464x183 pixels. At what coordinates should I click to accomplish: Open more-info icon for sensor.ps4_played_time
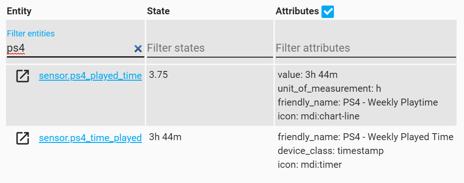tap(23, 76)
